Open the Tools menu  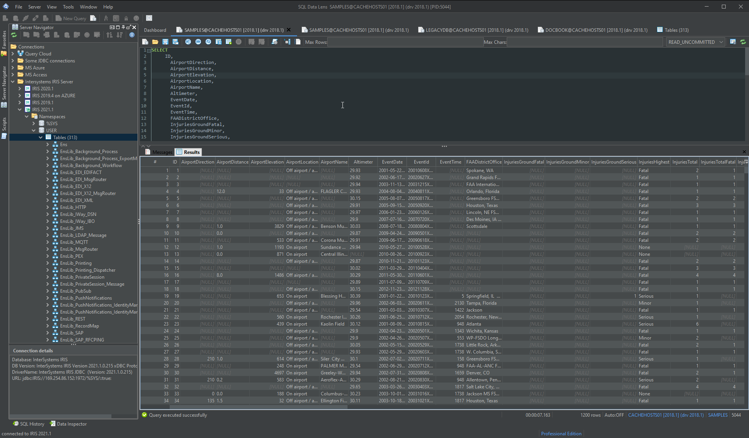click(68, 7)
